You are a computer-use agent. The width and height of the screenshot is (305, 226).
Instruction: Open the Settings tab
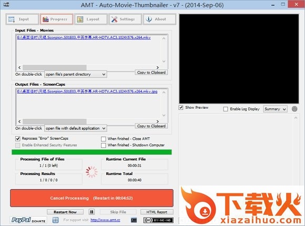[x=125, y=19]
